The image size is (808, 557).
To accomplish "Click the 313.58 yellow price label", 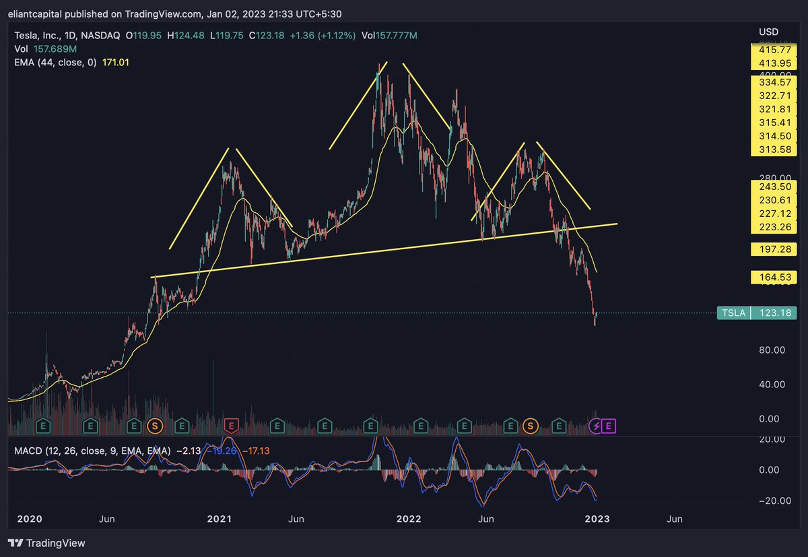I will coord(774,149).
